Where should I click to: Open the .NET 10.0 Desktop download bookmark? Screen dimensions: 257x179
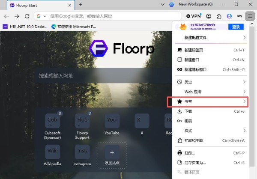[25, 27]
